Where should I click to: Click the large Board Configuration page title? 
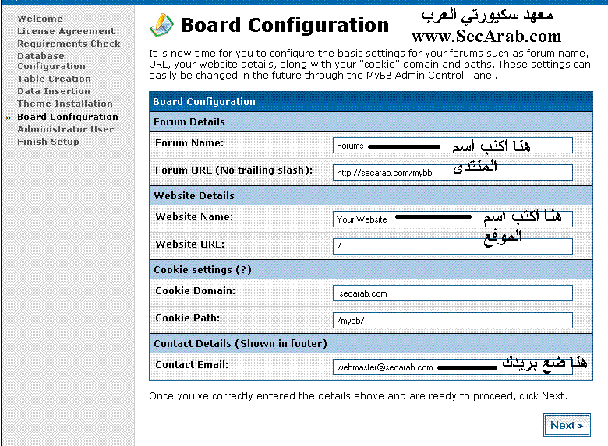[285, 25]
